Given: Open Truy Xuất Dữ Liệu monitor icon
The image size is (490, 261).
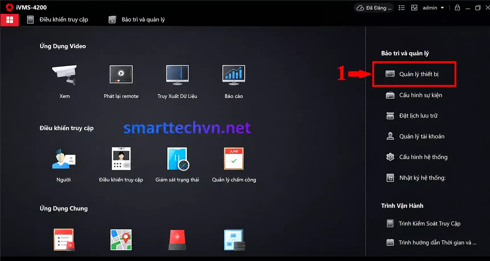Looking at the screenshot, I should click(x=177, y=75).
